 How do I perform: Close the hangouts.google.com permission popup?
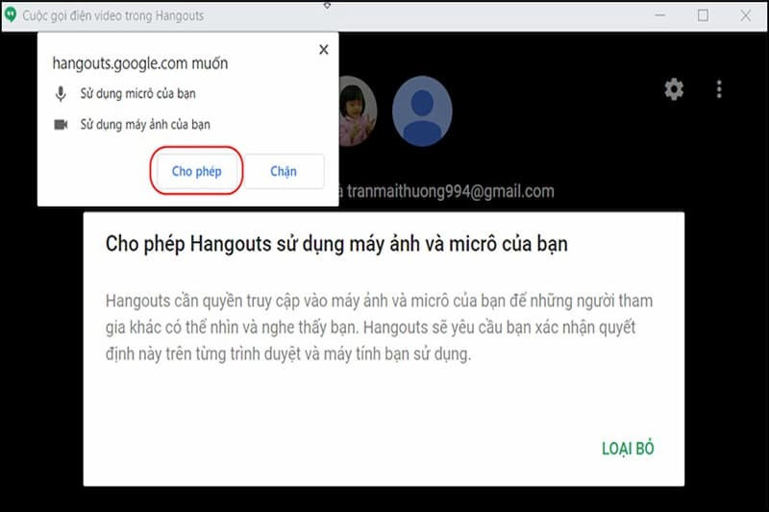[323, 50]
